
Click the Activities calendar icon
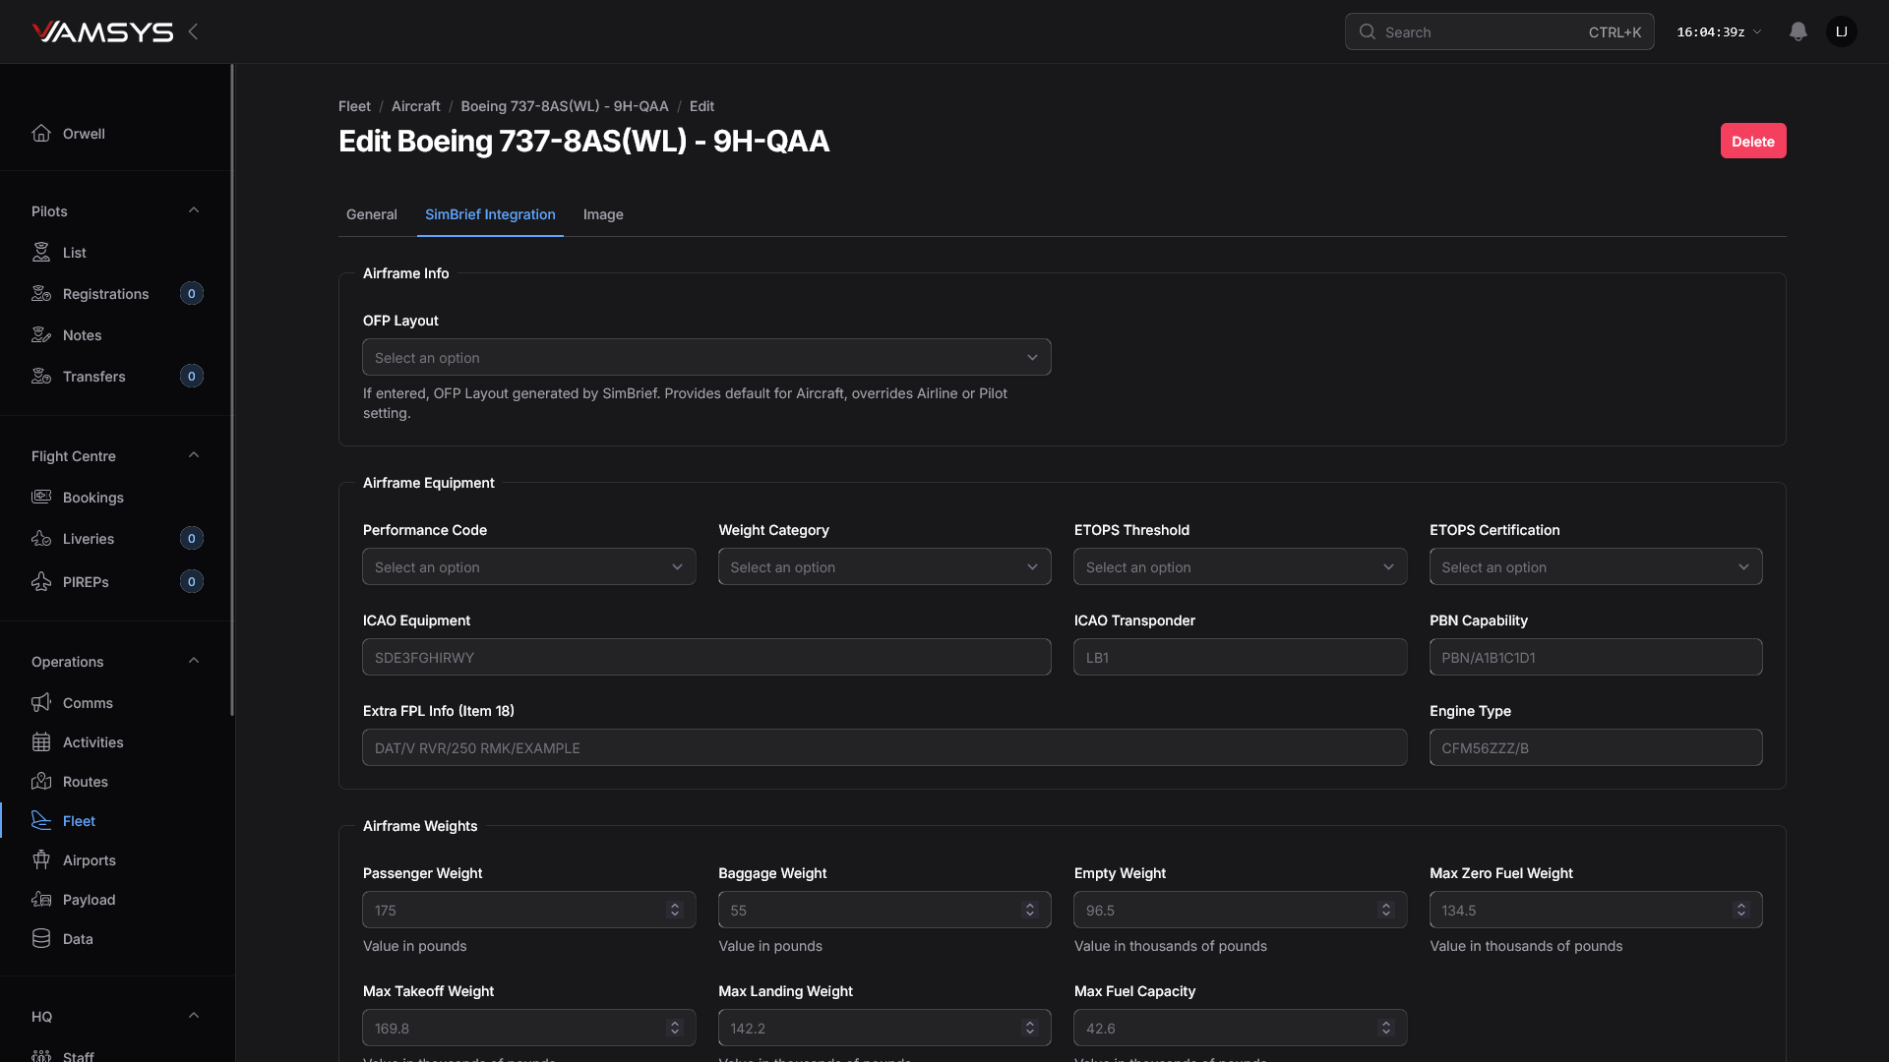41,742
